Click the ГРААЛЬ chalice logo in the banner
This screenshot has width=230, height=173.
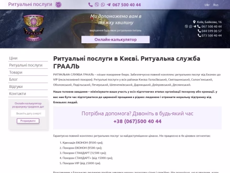(34, 28)
